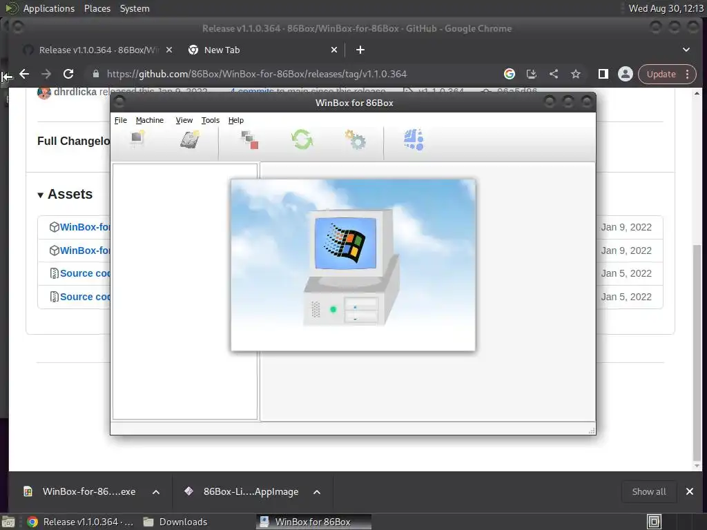Viewport: 707px width, 530px height.
Task: Click the stop all machines toolbar icon
Action: pos(249,139)
